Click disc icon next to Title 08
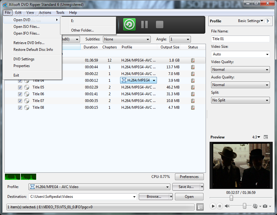The image size is (277, 215). point(27,107)
